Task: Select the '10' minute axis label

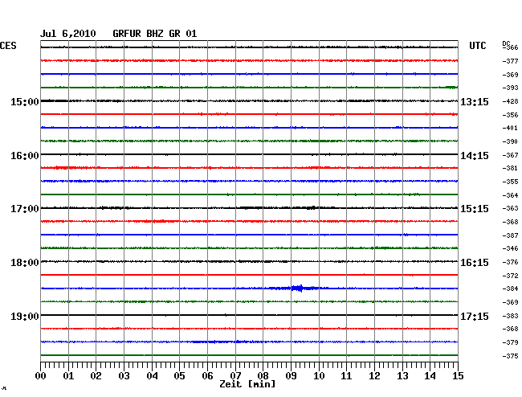Action: (319, 376)
